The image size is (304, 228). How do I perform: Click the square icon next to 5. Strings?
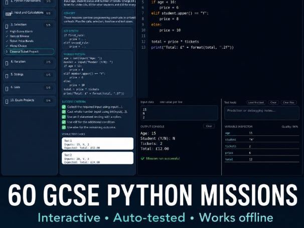(x=7, y=76)
